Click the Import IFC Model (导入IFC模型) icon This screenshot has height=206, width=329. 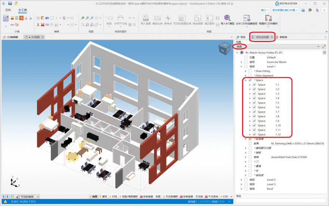[x=227, y=18]
